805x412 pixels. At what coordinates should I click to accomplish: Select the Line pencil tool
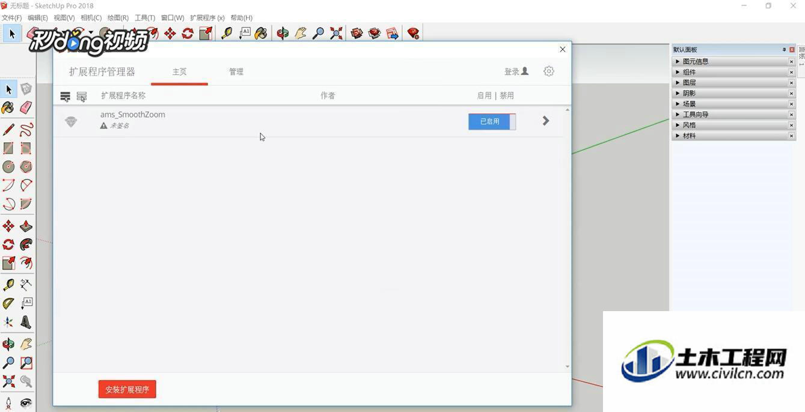8,130
